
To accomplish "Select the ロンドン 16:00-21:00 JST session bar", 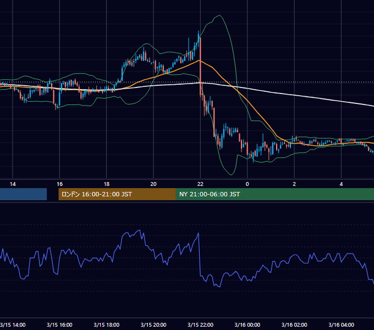I will (117, 194).
